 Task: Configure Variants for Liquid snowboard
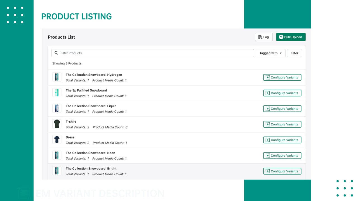point(282,109)
